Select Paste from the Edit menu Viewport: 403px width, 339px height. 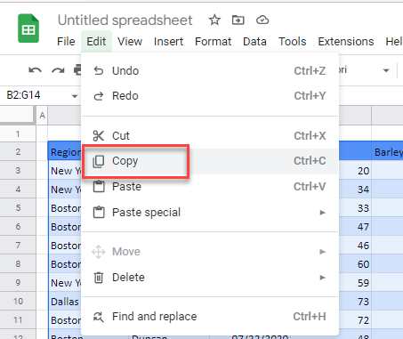(x=210, y=187)
